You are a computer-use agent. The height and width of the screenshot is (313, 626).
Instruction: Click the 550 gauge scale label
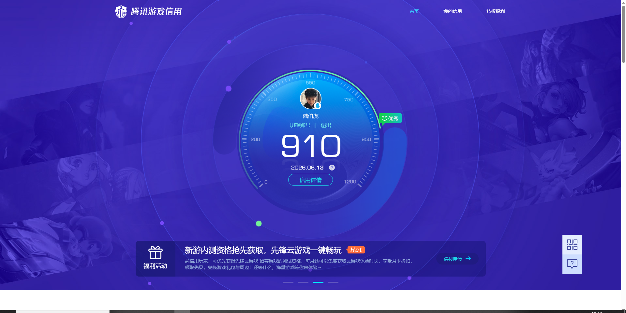point(310,83)
